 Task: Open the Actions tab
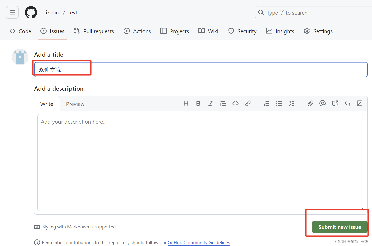(137, 31)
